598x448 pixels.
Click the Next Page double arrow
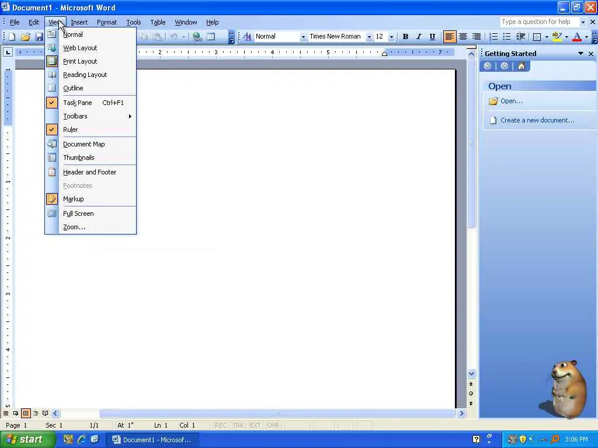pyautogui.click(x=471, y=403)
